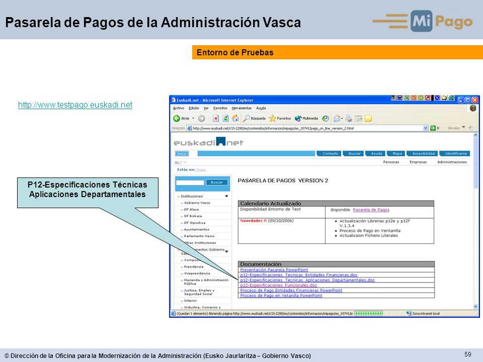Open Presentación Pasarela PowerPoint link
The width and height of the screenshot is (483, 362).
(274, 269)
